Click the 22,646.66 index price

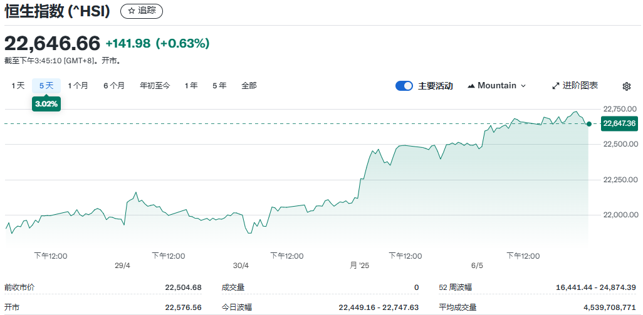(x=53, y=43)
